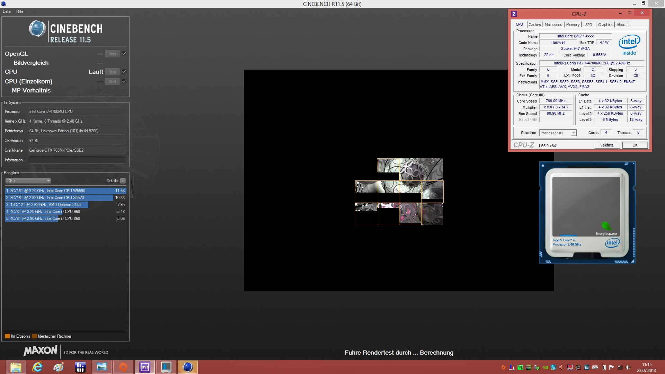Click the battery tray icon

click(x=604, y=367)
